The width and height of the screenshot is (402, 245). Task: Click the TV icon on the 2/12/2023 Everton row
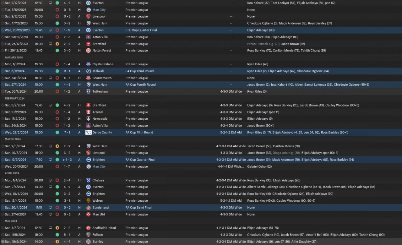coord(51,3)
